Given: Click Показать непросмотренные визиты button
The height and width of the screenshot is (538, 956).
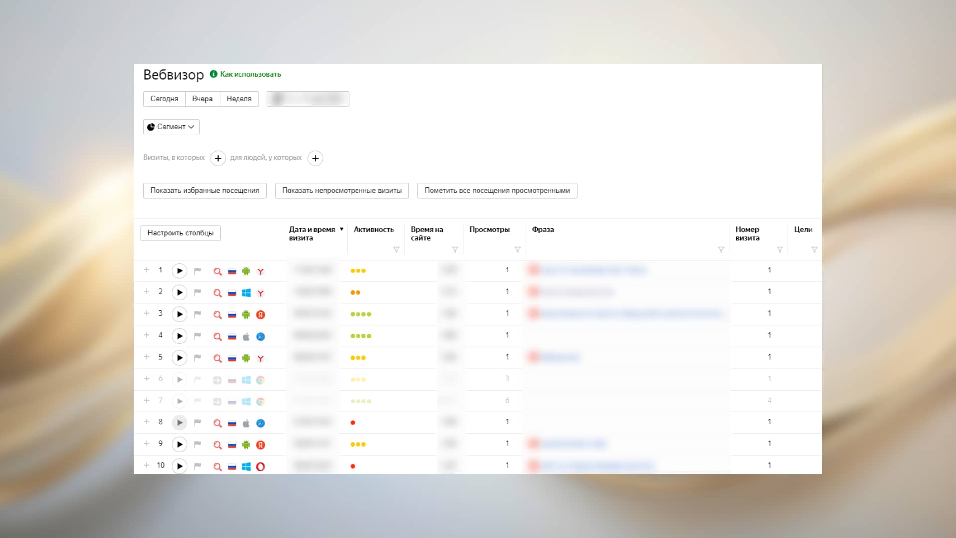Looking at the screenshot, I should (x=342, y=191).
